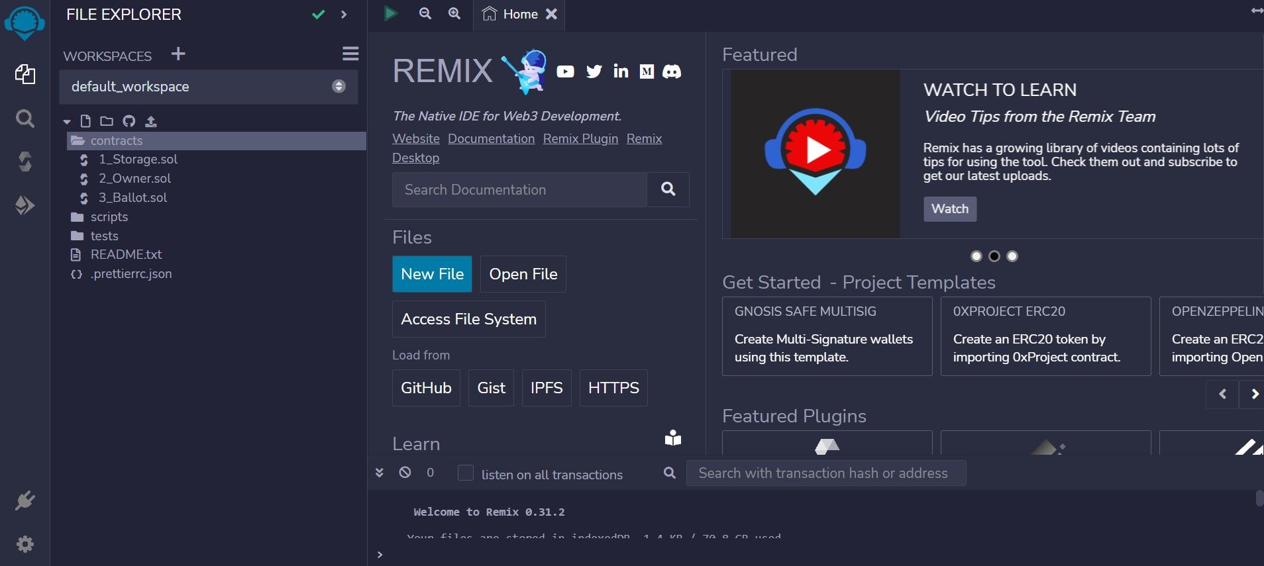Load from HTTPS button
The width and height of the screenshot is (1264, 566).
[613, 388]
